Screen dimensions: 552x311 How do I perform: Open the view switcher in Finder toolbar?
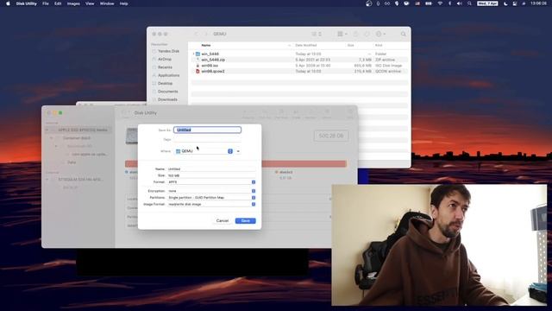point(317,34)
